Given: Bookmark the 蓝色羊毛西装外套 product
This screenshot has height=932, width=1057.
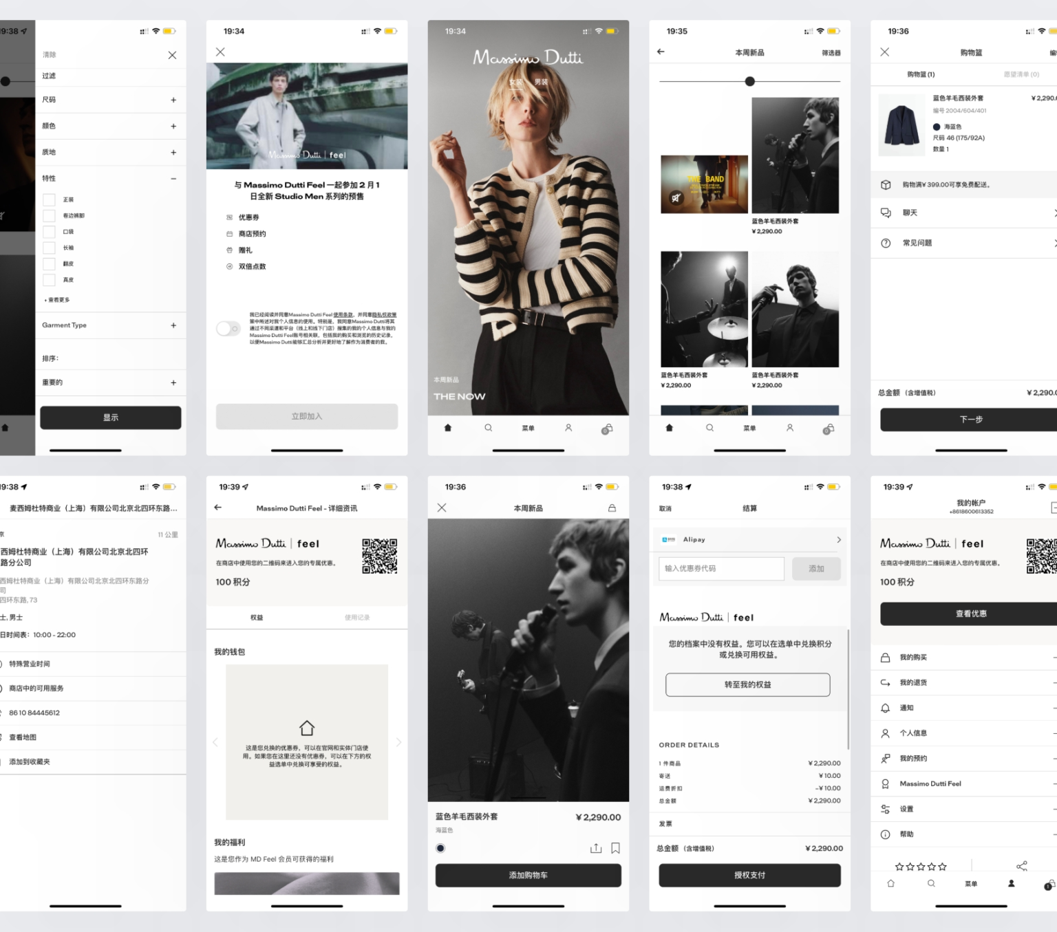Looking at the screenshot, I should click(616, 848).
